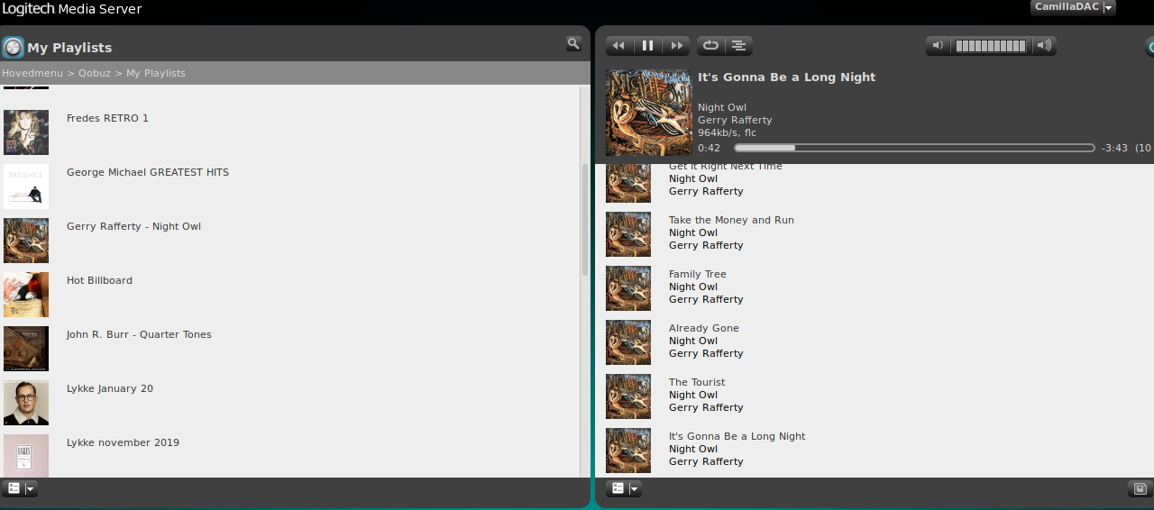
Task: Click the volume down speaker icon
Action: click(x=938, y=46)
